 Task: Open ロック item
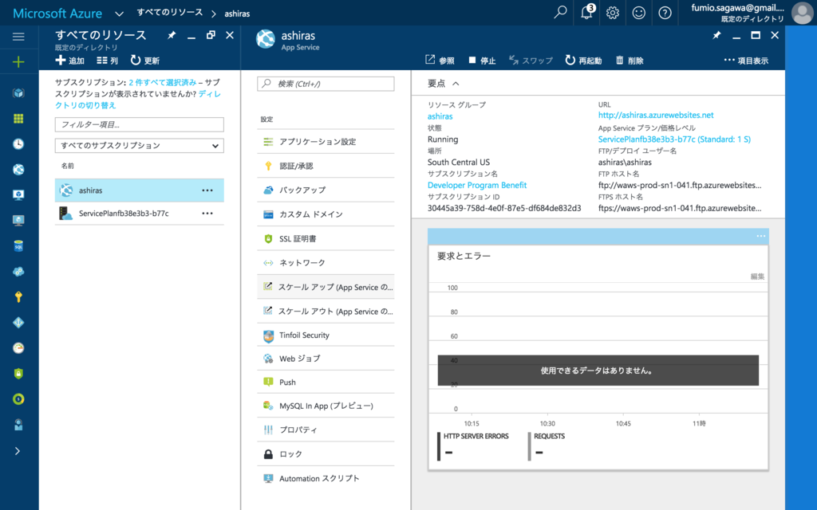pyautogui.click(x=326, y=454)
